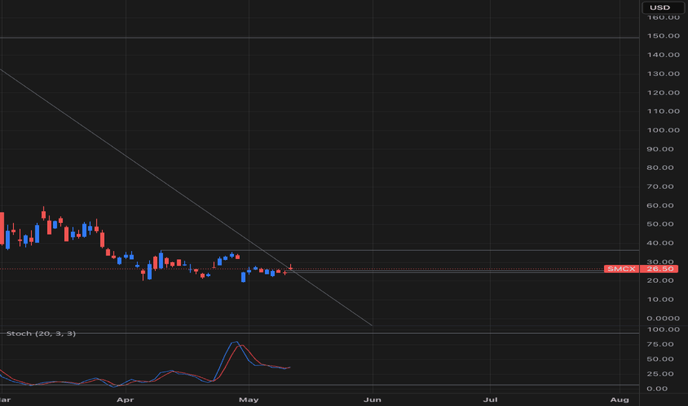Viewport: 688px width, 406px height.
Task: Click the May label on time axis
Action: (249, 400)
